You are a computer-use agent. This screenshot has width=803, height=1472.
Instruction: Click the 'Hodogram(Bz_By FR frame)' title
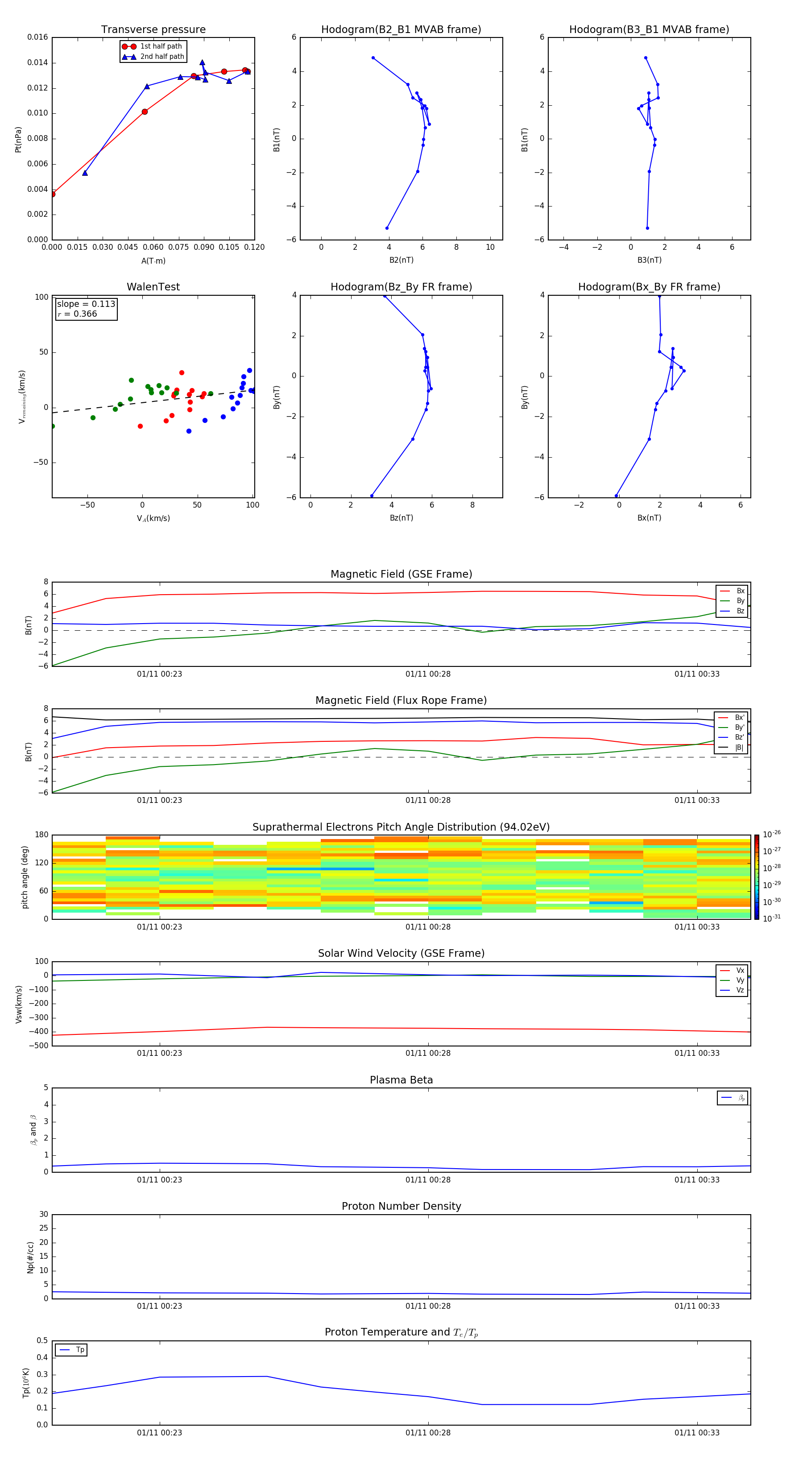click(x=401, y=287)
